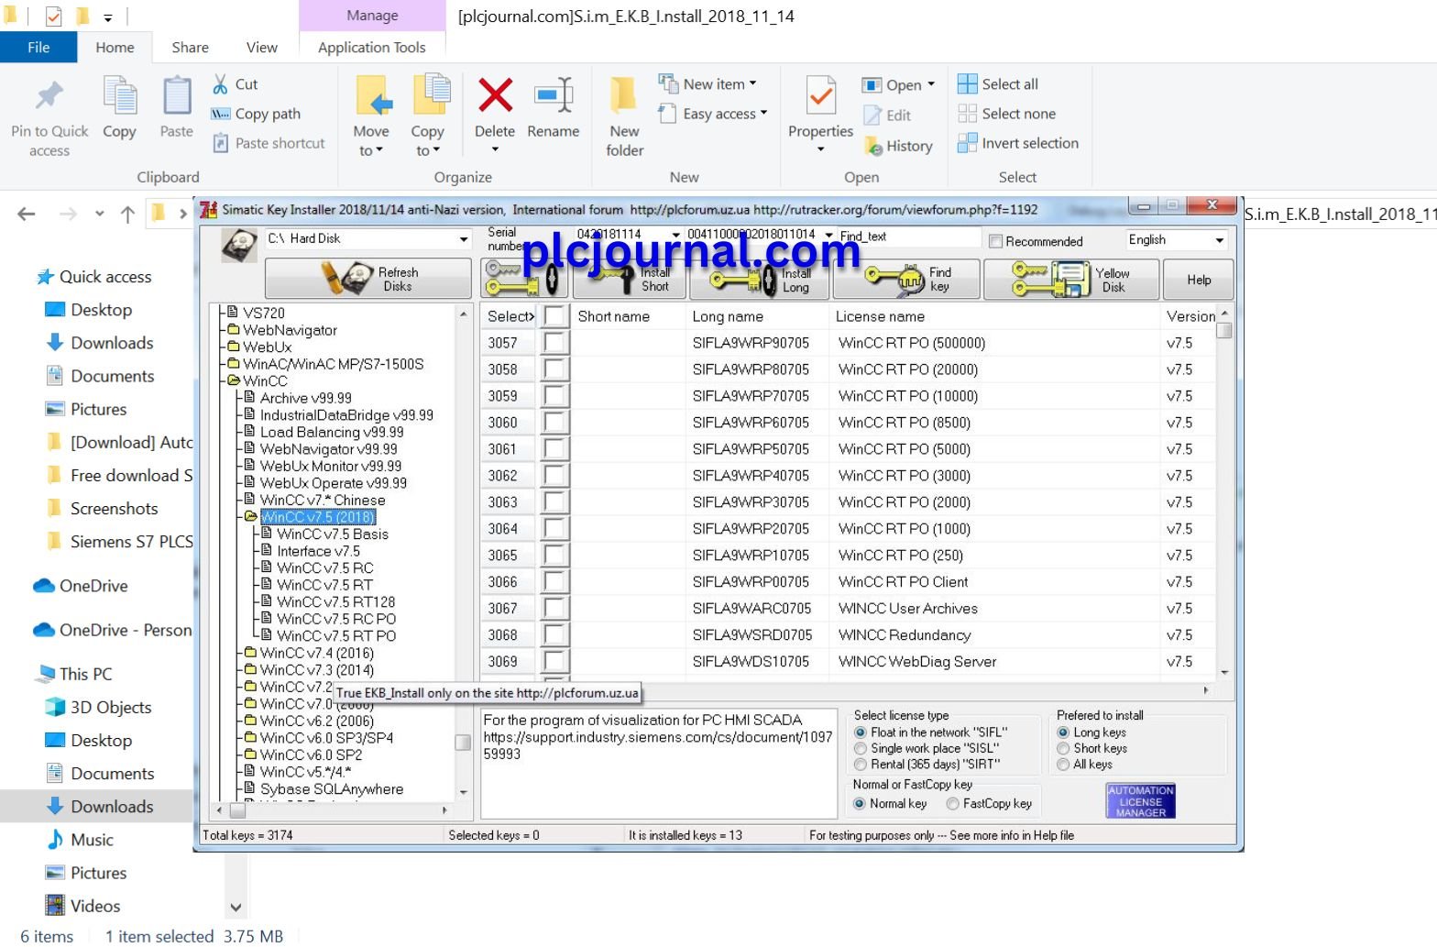Click red Delete icon in Explorer ribbon
This screenshot has height=947, width=1437.
click(x=495, y=95)
